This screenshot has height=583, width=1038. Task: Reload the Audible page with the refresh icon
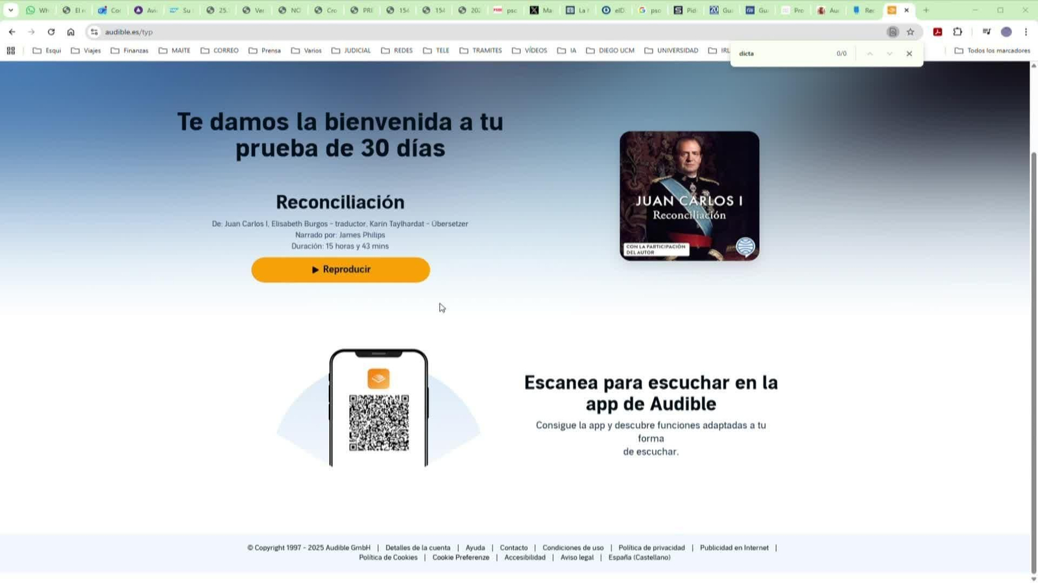[x=51, y=31]
